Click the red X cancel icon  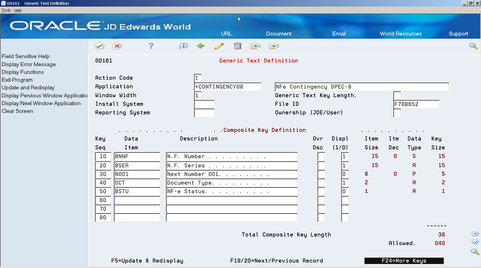pyautogui.click(x=117, y=46)
